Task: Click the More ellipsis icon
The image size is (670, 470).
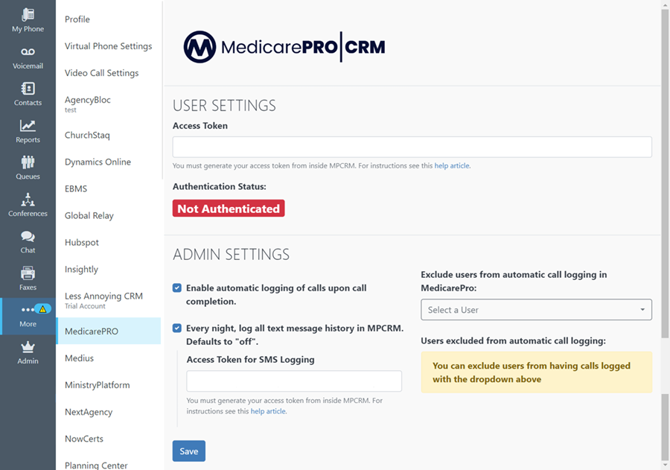Action: pos(28,309)
